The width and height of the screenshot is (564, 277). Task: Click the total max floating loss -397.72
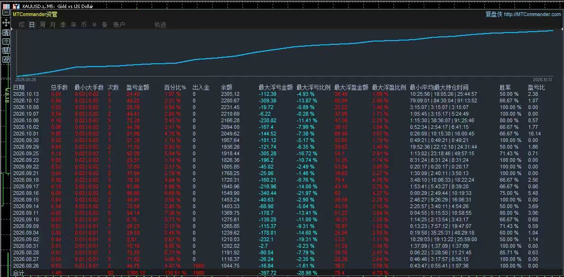pos(268,273)
